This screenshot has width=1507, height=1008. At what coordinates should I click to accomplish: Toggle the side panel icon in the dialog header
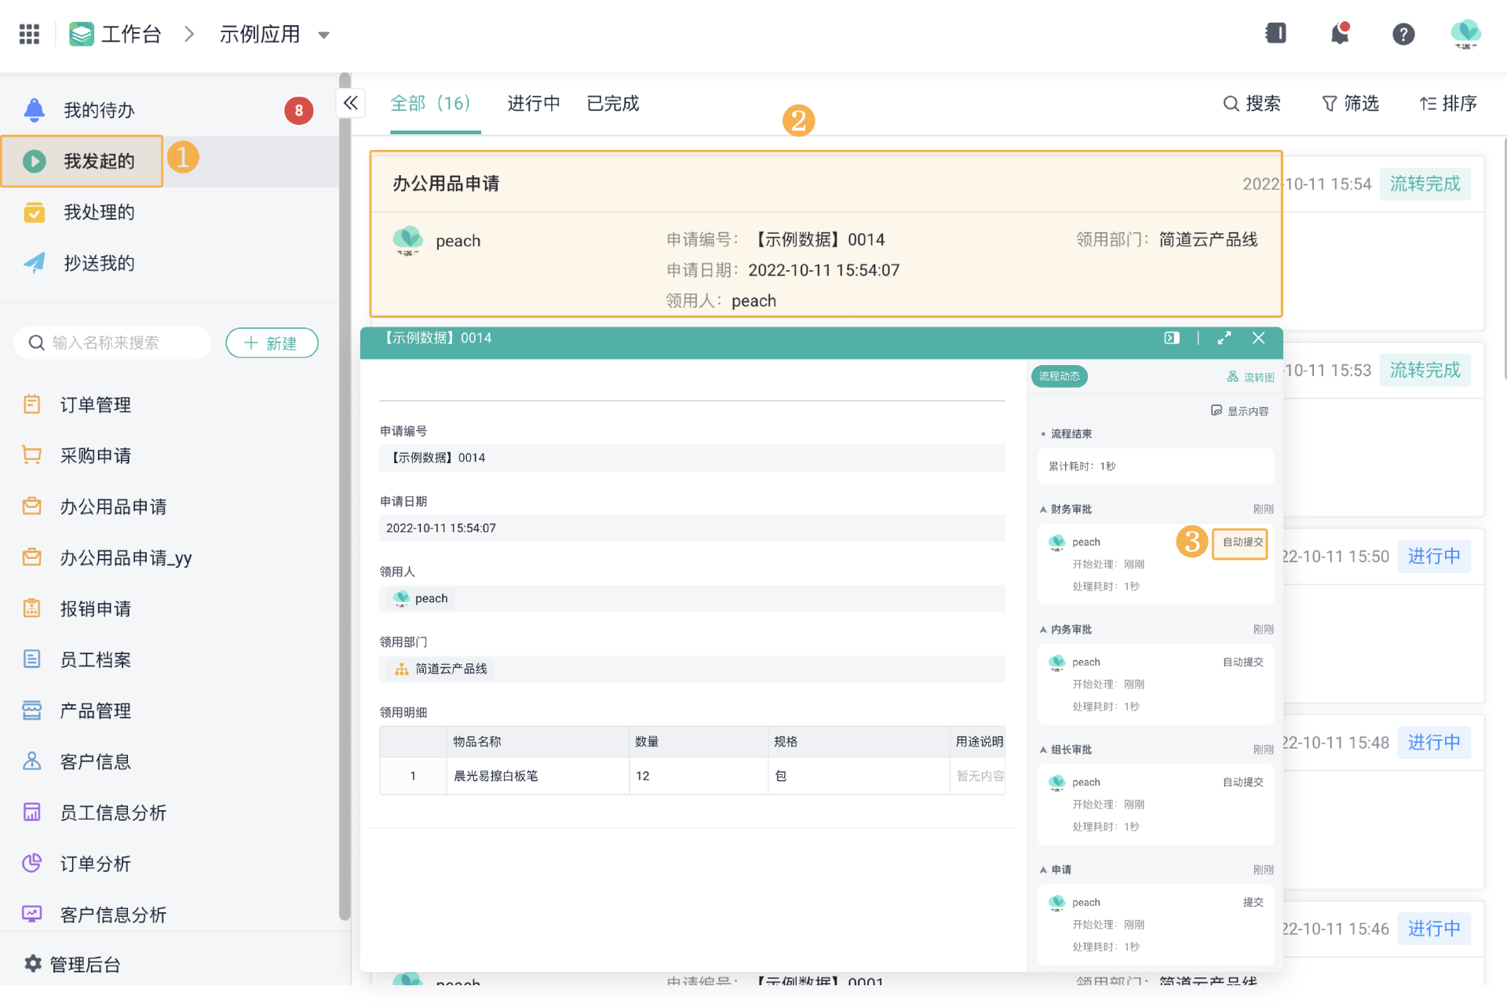[1171, 338]
